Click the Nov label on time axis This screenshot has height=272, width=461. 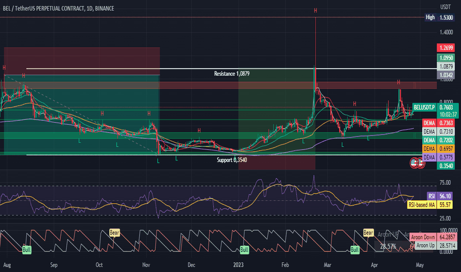point(146,265)
